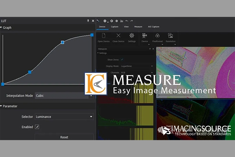Viewport: 235px width, 157px height.
Task: Click the Close Device icon
Action: pos(118,36)
